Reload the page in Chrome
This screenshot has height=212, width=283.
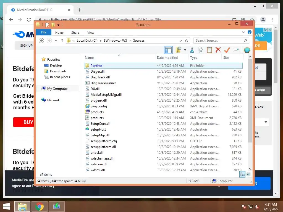(x=29, y=20)
